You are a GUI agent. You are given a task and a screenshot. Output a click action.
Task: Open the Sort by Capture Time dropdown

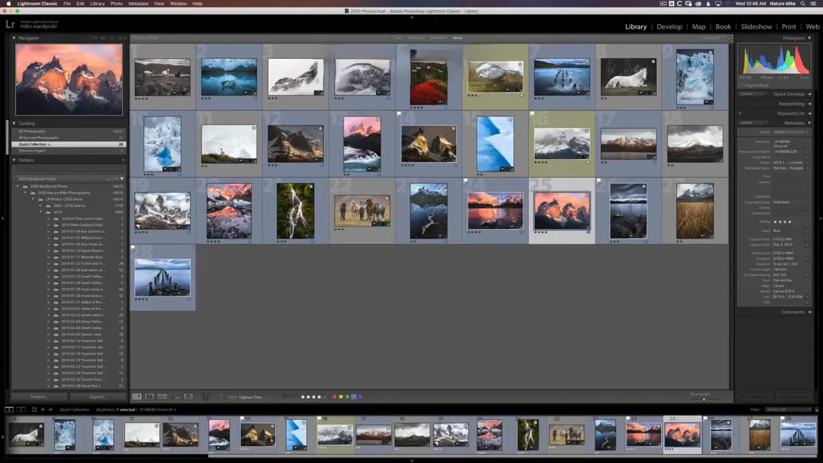250,396
